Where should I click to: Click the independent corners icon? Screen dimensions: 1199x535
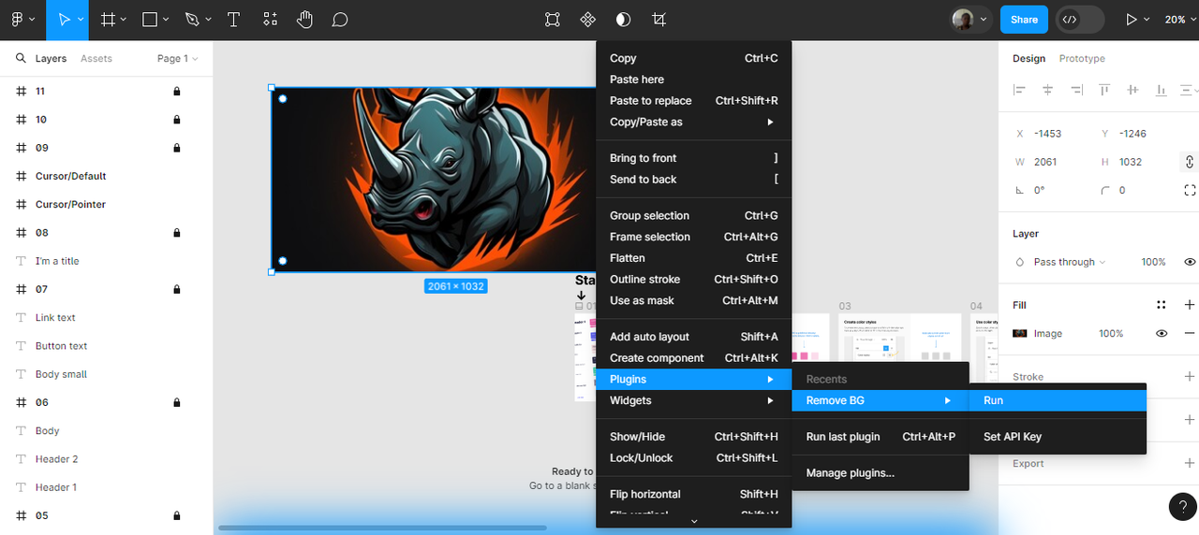click(1190, 190)
